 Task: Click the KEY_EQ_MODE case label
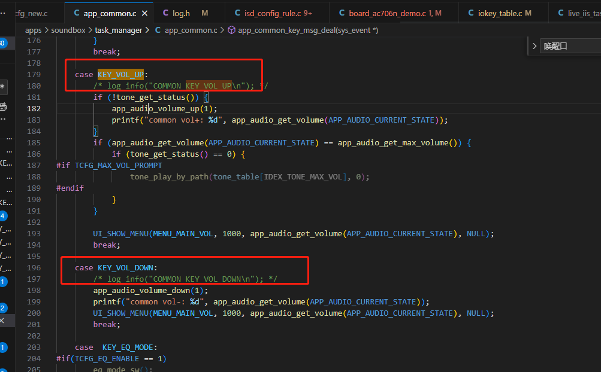128,347
